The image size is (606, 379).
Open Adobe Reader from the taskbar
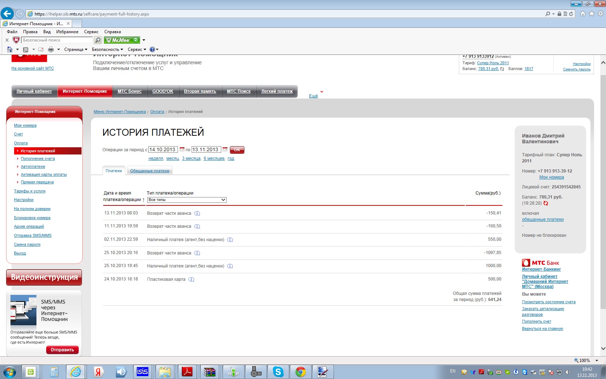187,371
